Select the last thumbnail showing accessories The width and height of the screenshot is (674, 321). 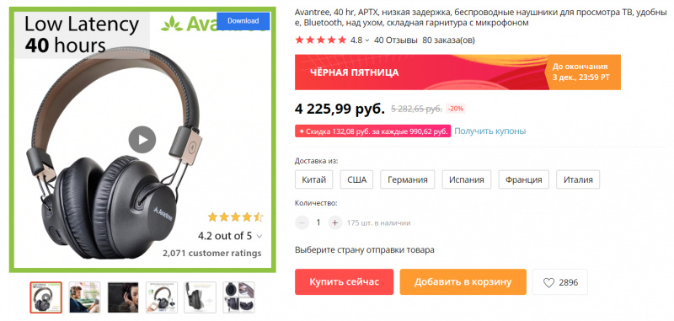[238, 297]
